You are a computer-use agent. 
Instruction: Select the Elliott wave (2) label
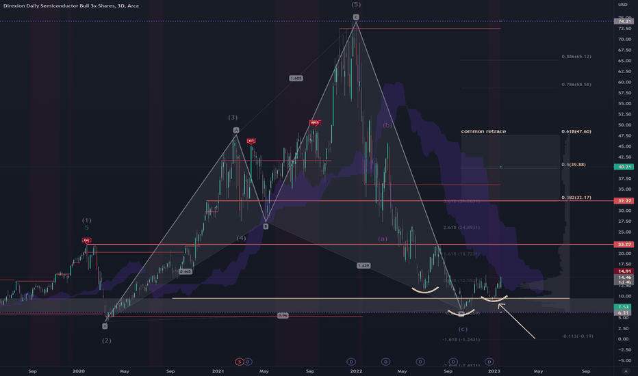tap(107, 340)
